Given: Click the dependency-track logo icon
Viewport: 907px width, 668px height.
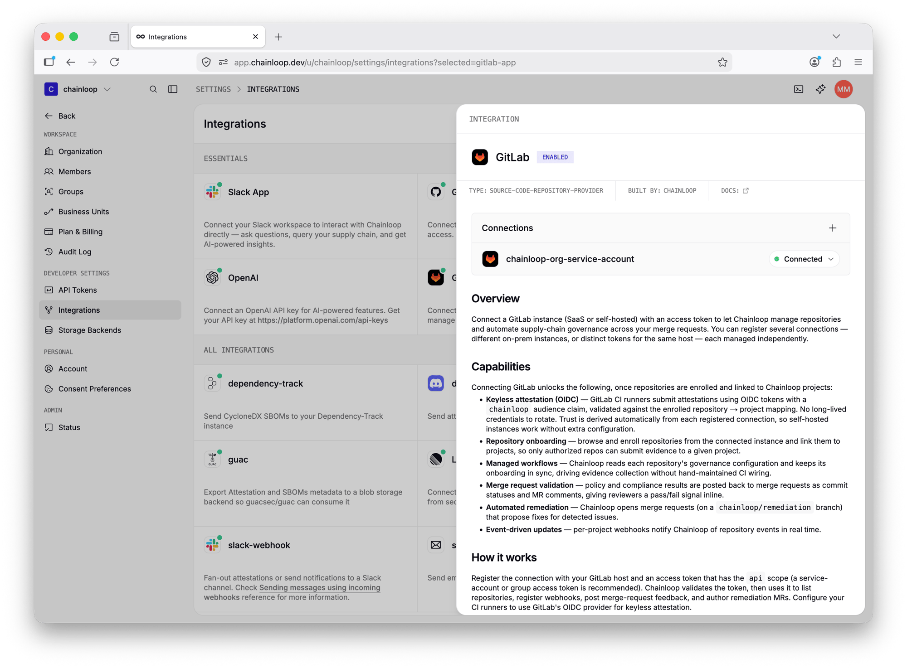Looking at the screenshot, I should [x=212, y=383].
